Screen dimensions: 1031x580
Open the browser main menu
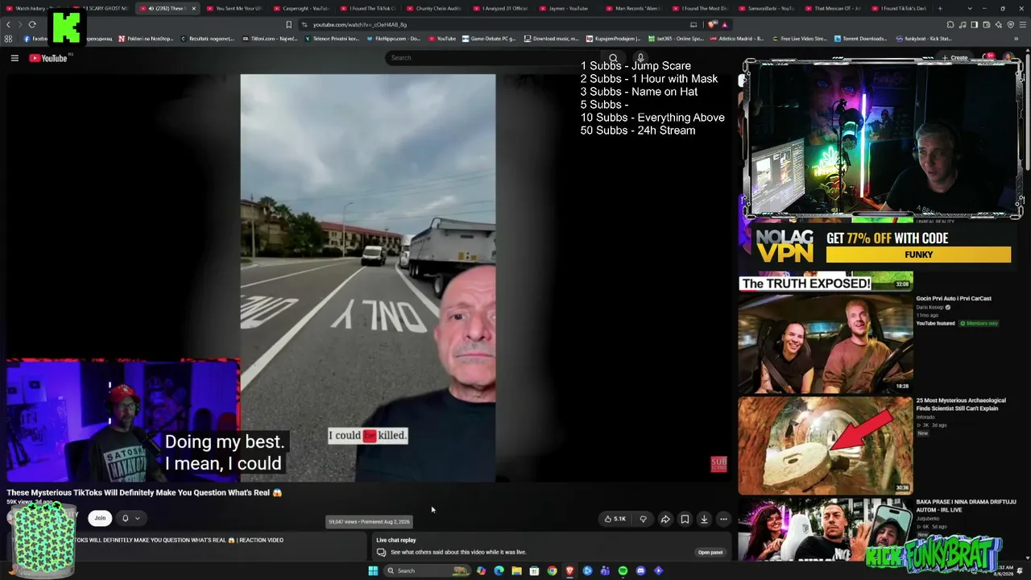[x=1023, y=24]
